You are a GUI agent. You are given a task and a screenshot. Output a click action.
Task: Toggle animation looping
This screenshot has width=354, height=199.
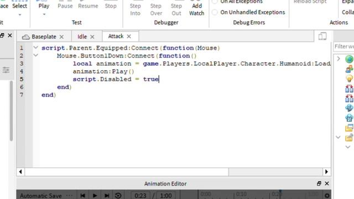(x=118, y=195)
